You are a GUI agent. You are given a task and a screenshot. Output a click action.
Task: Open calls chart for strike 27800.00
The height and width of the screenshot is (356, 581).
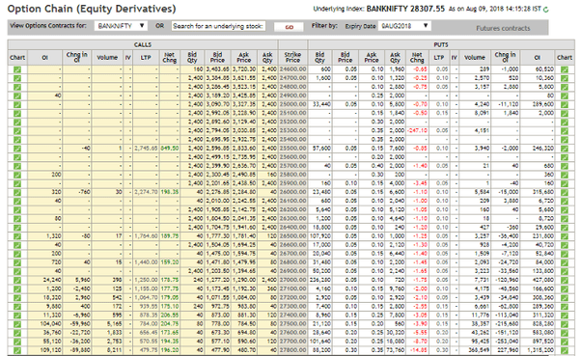point(17,350)
